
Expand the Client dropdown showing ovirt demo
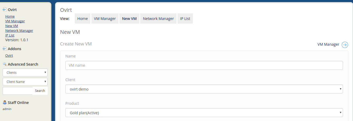point(204,89)
